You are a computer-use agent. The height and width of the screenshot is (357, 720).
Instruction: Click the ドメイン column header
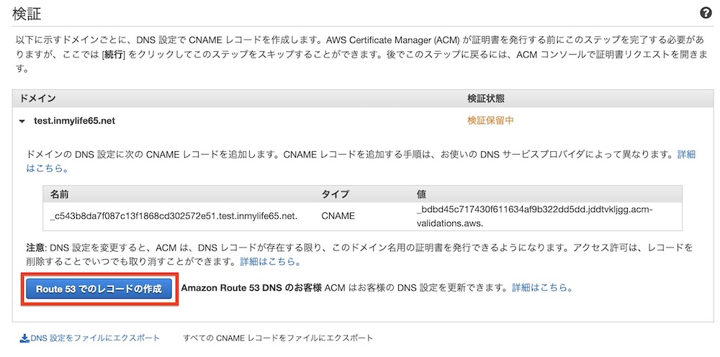click(x=37, y=99)
